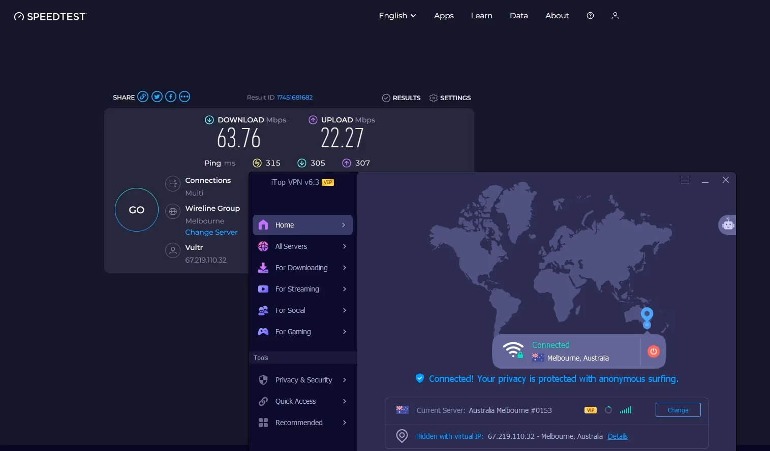Open the robot assistant icon
Image resolution: width=770 pixels, height=451 pixels.
[728, 224]
